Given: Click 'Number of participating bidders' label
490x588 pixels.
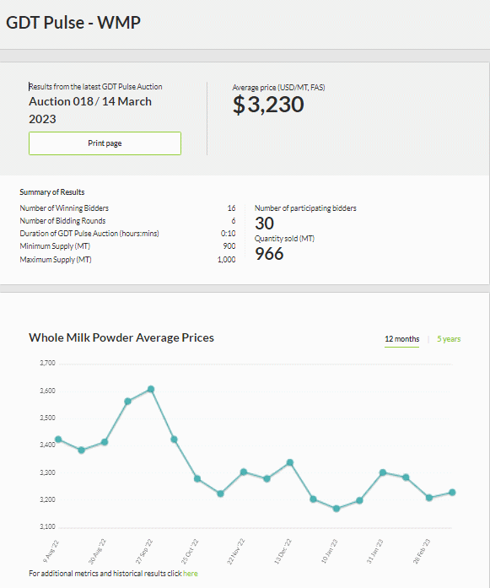Looking at the screenshot, I should pyautogui.click(x=305, y=208).
